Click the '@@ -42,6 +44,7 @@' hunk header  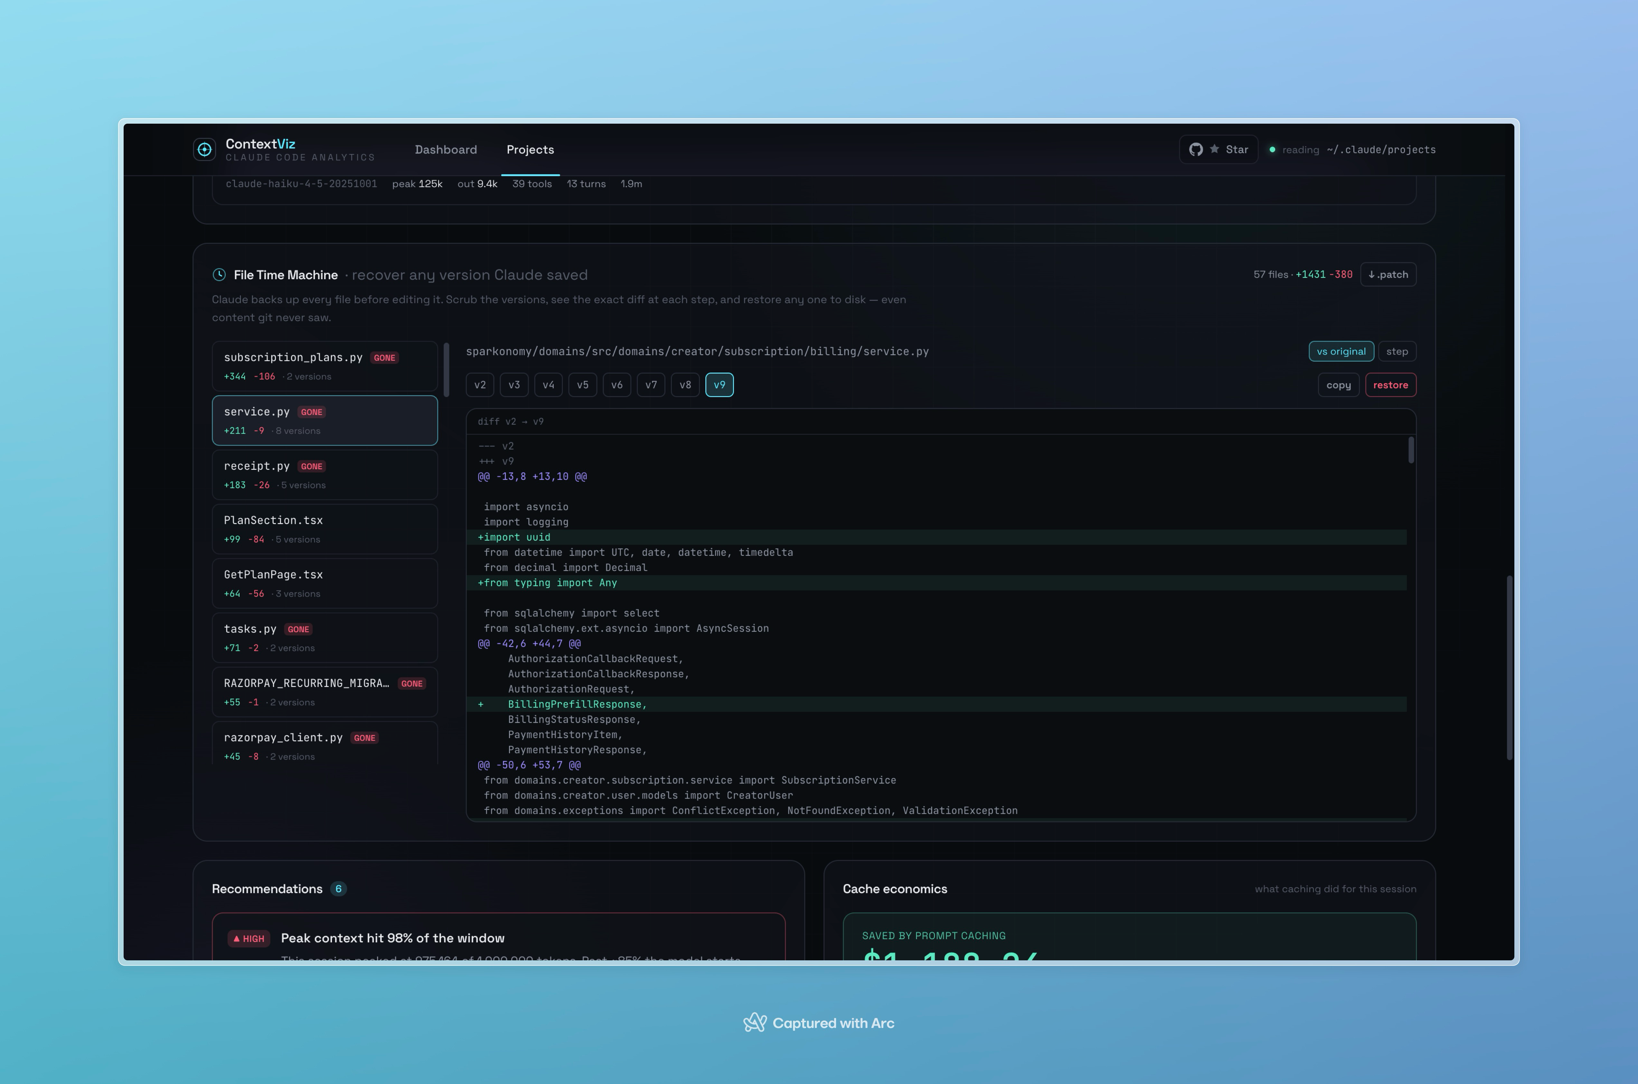pyautogui.click(x=529, y=644)
